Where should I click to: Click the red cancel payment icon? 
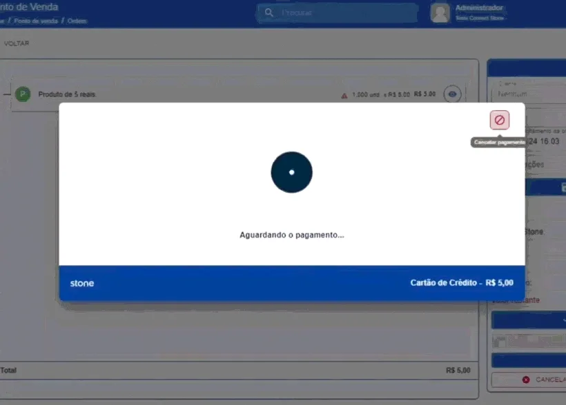pos(499,120)
